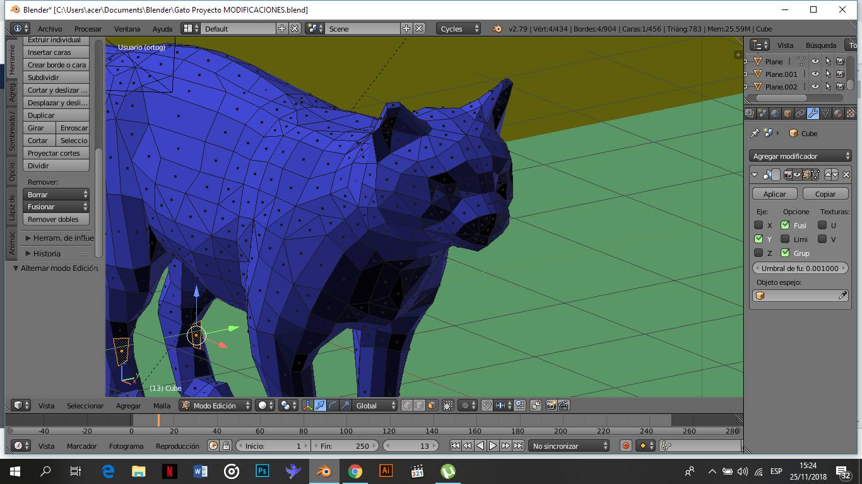Screen dimensions: 862x484
Task: Open the Seleccionar menu
Action: point(85,405)
